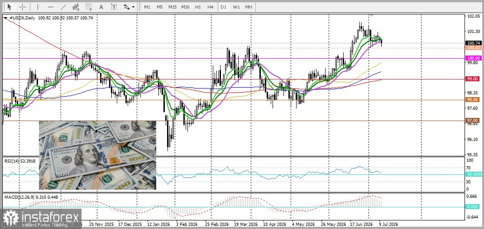This screenshot has height=229, width=484.
Task: Click the #USDX,Daily chart title
Action: click(23, 18)
